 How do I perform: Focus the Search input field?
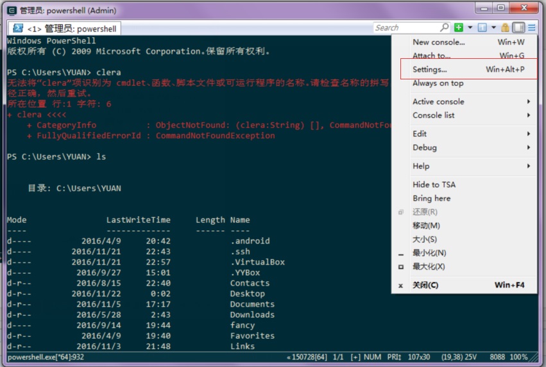click(x=405, y=28)
